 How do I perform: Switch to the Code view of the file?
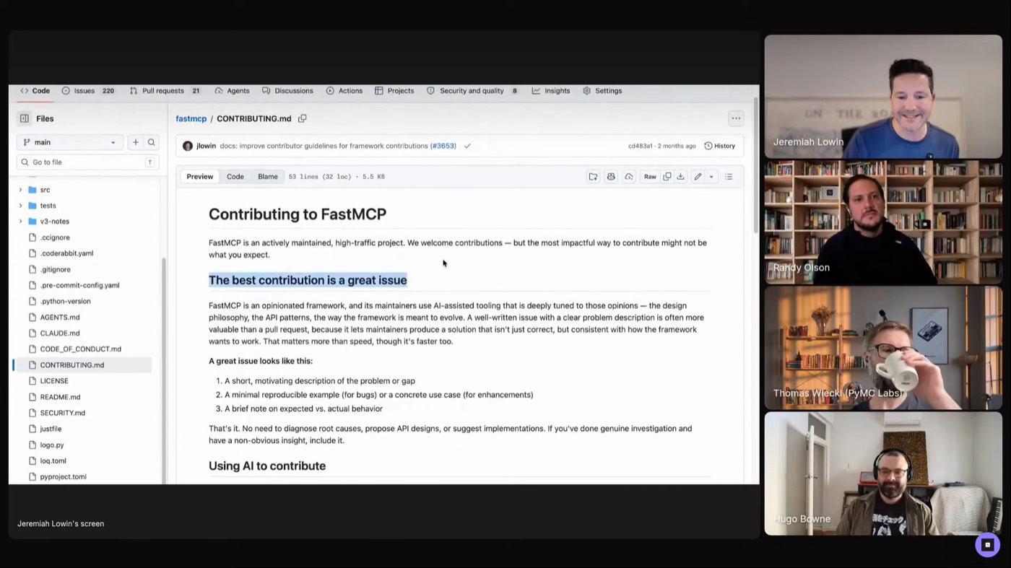(235, 177)
